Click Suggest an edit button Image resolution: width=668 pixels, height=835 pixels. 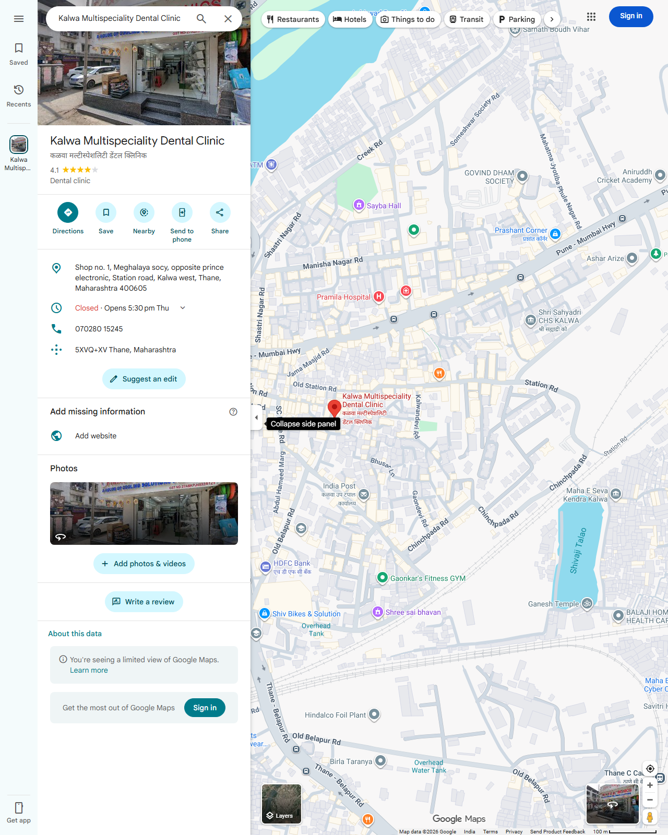144,379
